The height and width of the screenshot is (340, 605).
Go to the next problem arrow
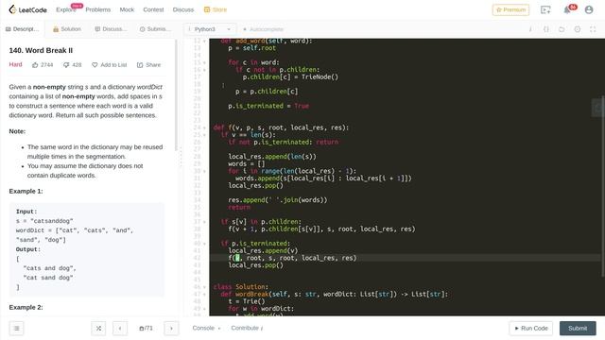tap(171, 329)
